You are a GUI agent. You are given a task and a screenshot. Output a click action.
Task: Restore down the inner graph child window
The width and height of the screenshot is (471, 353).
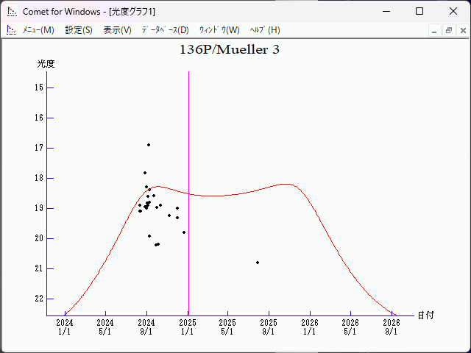[448, 30]
